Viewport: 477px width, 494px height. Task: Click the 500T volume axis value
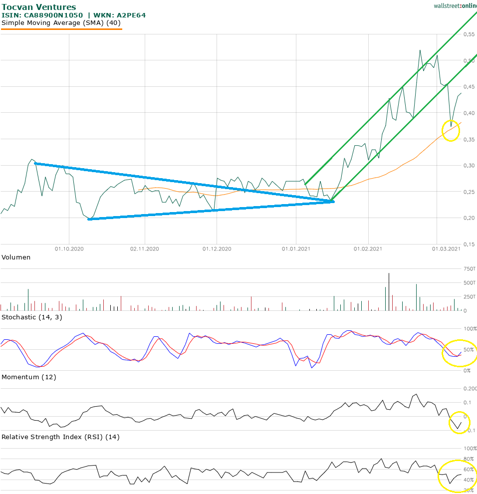point(470,283)
